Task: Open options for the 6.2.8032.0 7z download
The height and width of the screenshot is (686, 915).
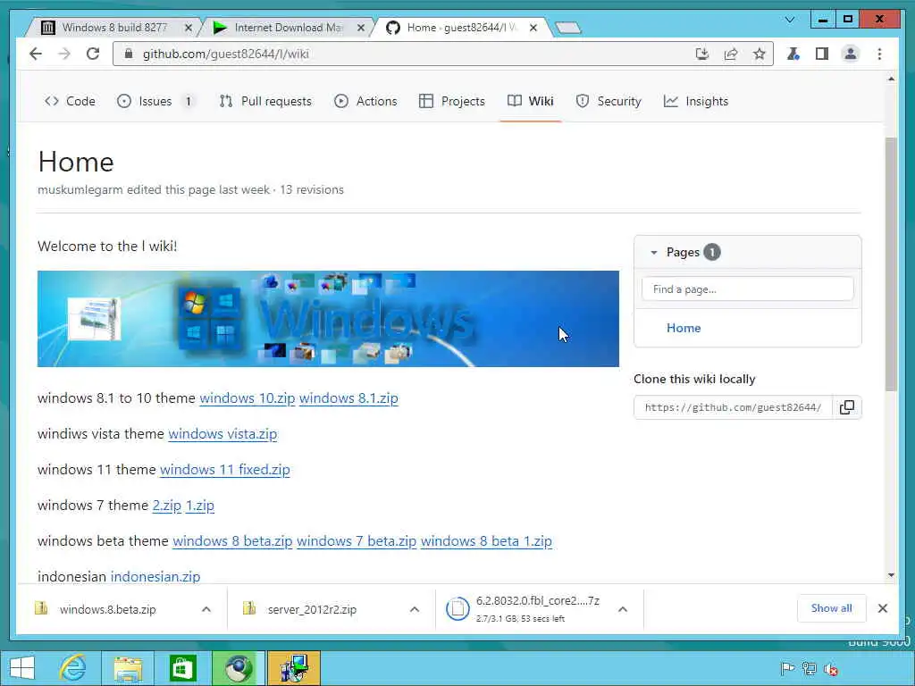Action: click(x=623, y=609)
